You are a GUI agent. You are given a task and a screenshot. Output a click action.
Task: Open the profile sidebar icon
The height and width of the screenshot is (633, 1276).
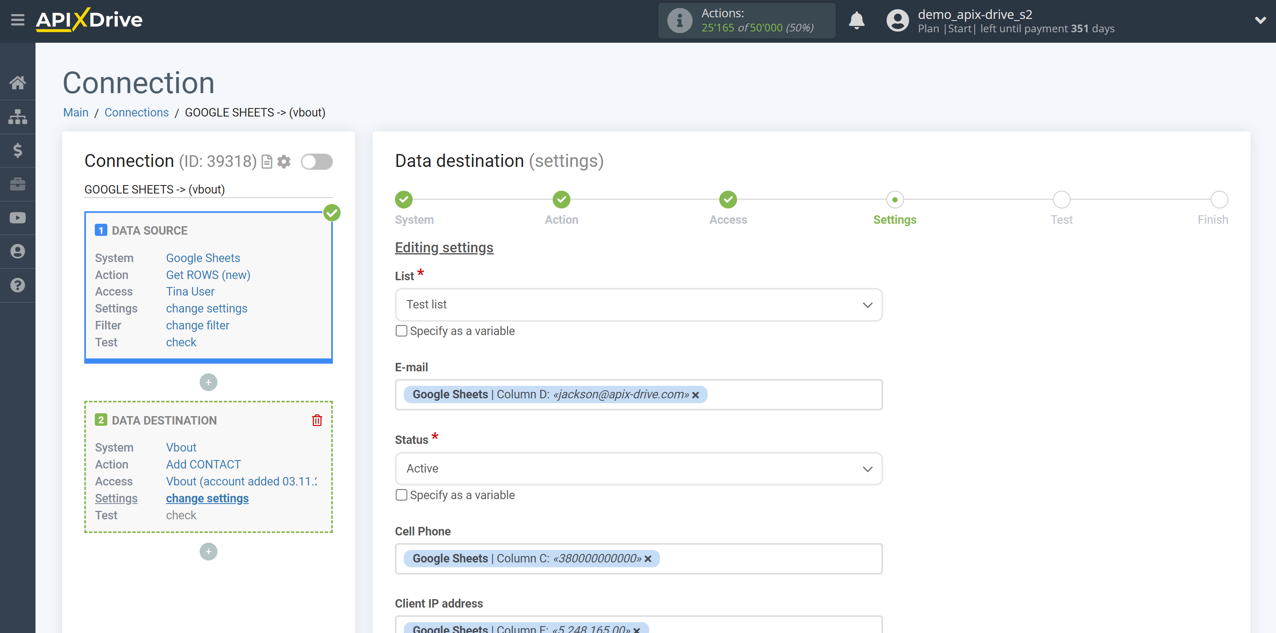point(18,252)
